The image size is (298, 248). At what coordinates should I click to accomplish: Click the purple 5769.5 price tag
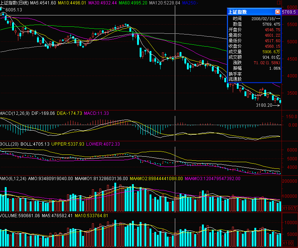(x=290, y=12)
